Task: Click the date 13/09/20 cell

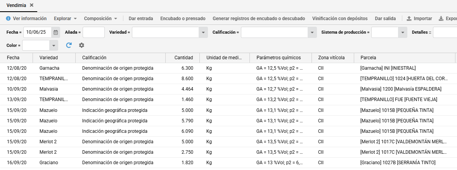Action: coord(16,100)
